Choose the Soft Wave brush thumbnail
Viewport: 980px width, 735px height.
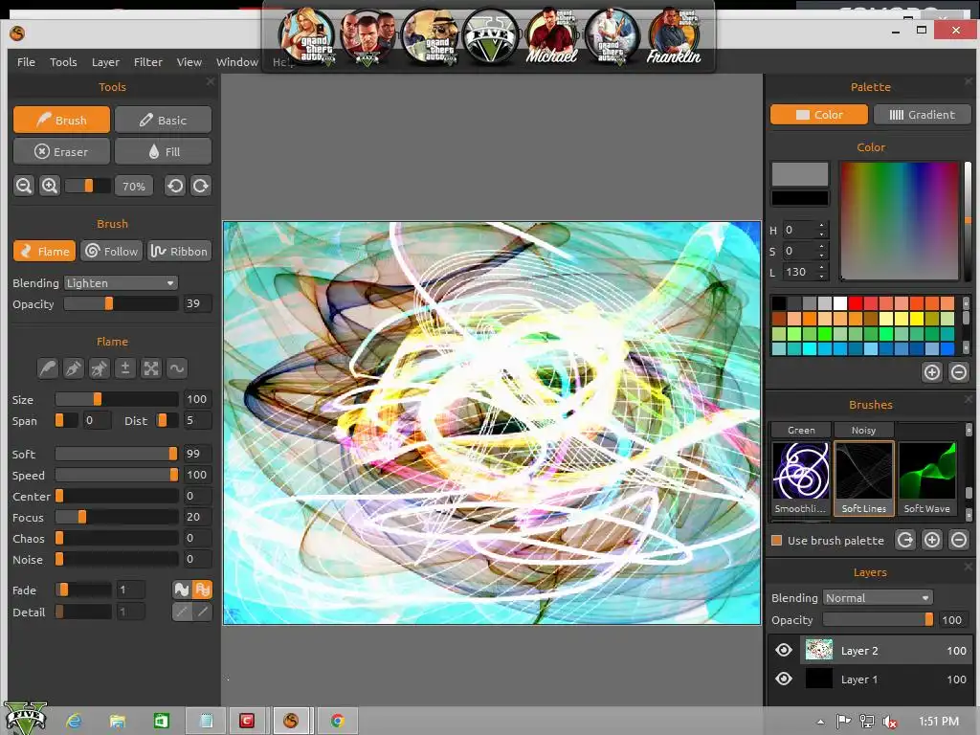(x=926, y=479)
